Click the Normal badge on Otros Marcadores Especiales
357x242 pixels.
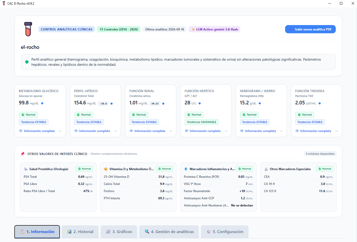(324, 169)
